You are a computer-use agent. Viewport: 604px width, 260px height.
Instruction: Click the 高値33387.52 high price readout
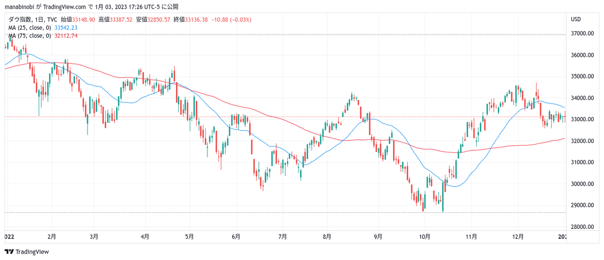[115, 20]
